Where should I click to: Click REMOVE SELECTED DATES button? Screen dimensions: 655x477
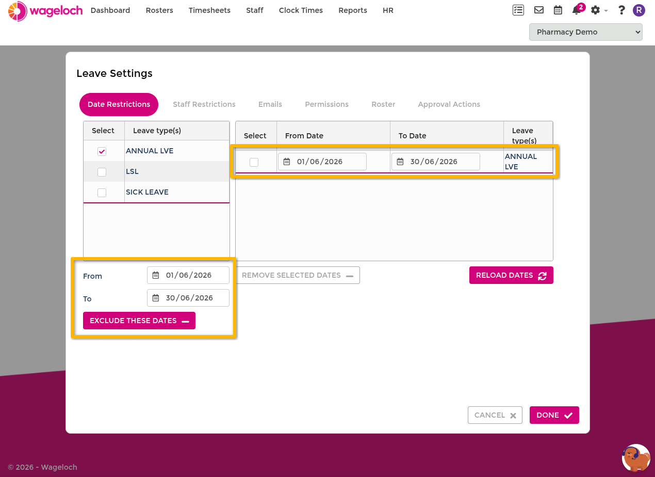coord(298,275)
